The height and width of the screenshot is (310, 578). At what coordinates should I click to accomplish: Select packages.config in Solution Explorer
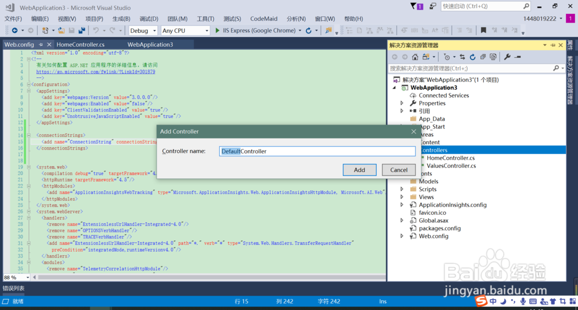tap(440, 228)
